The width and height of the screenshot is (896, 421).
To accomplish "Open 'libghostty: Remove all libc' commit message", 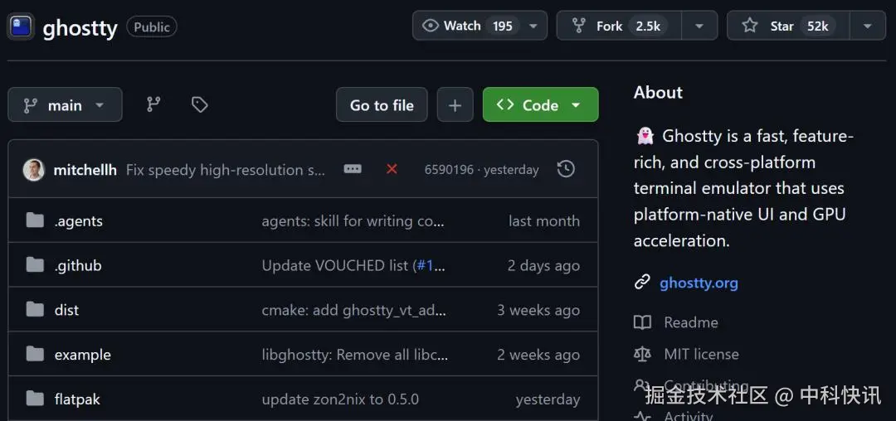I will (x=355, y=355).
